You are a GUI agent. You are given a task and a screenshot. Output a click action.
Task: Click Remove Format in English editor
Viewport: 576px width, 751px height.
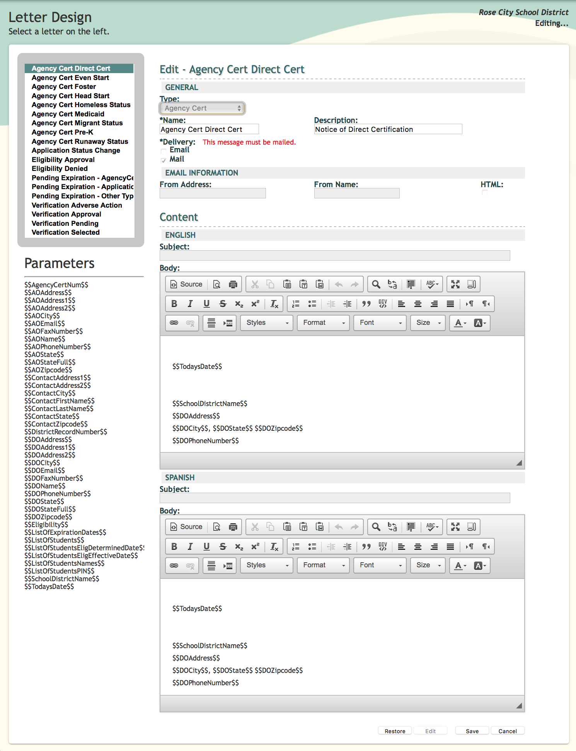(x=274, y=304)
